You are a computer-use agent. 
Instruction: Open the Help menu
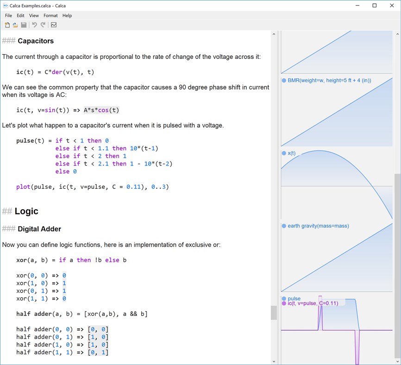pos(67,15)
